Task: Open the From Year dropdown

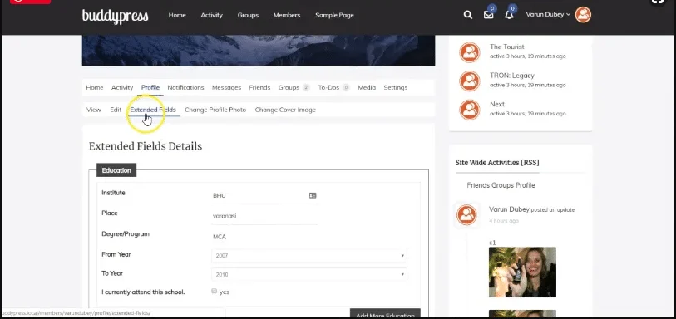Action: point(309,256)
